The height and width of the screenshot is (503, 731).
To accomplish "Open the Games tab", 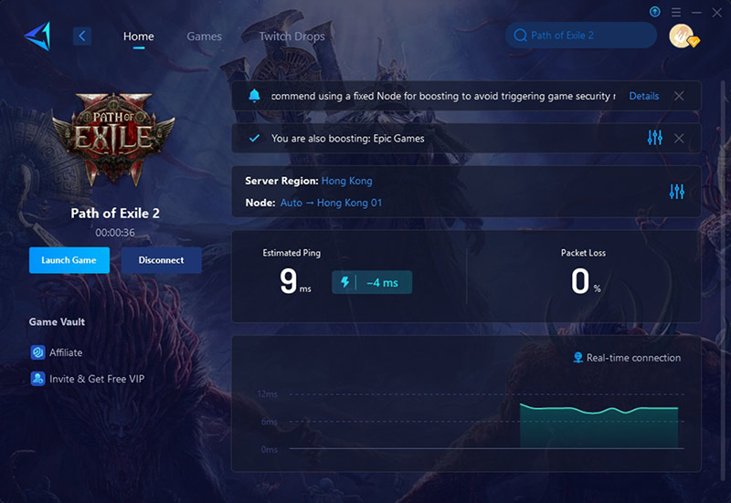I will [204, 37].
